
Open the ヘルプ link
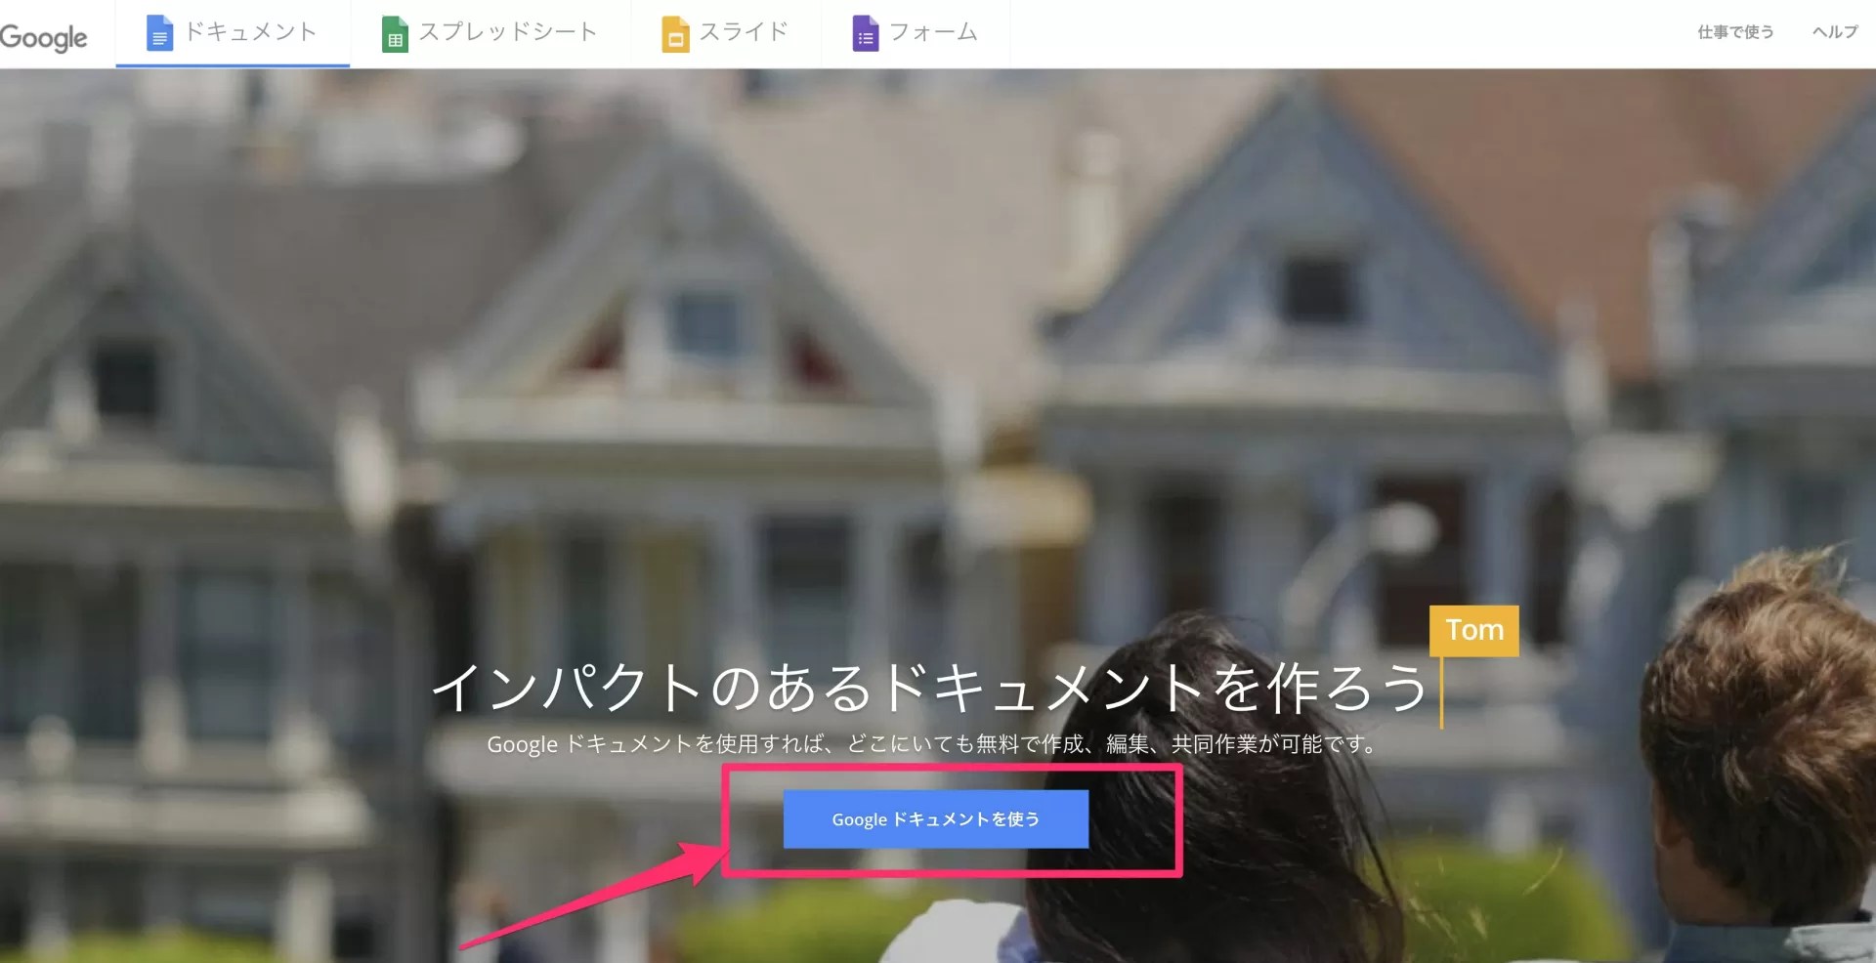(x=1835, y=32)
